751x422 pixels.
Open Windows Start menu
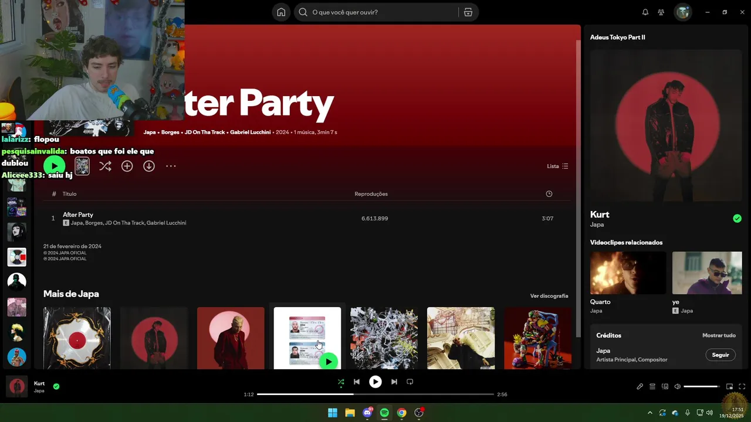coord(333,413)
